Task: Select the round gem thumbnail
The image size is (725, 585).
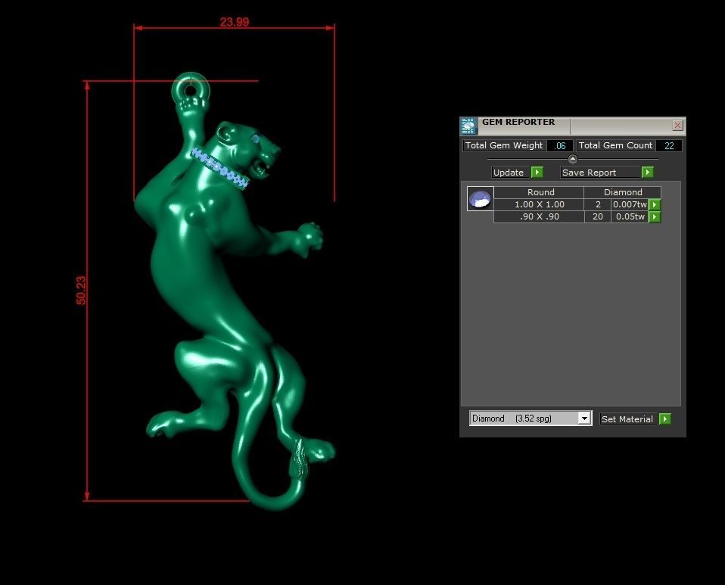Action: tap(480, 199)
